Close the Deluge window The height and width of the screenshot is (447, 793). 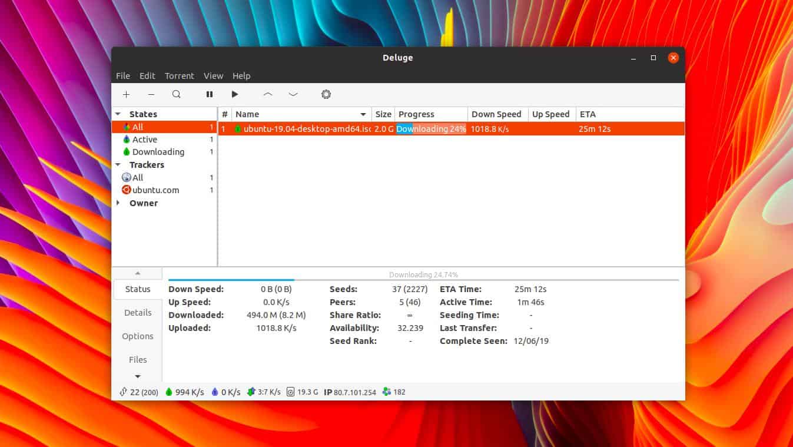[x=673, y=58]
